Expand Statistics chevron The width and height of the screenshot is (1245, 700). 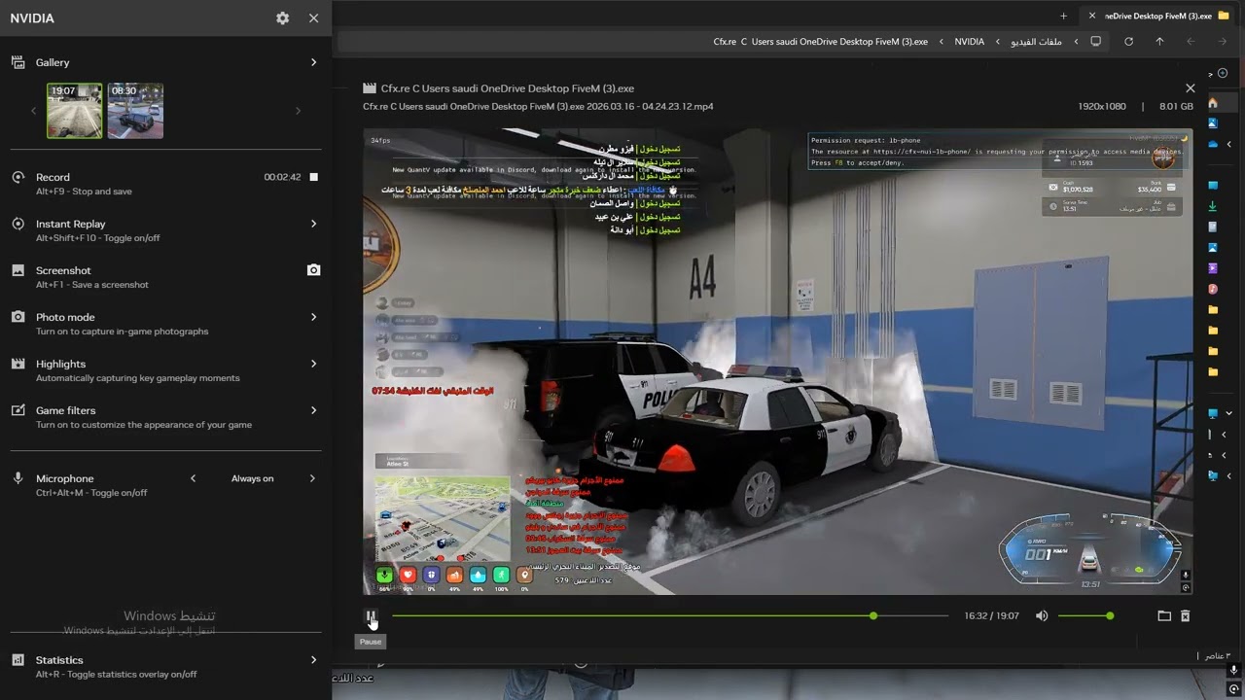tap(313, 660)
